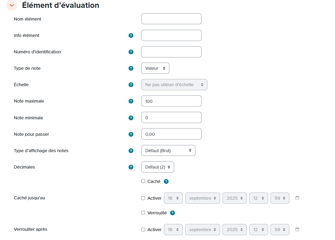Check Activer for Verrouiller après date

(143, 229)
